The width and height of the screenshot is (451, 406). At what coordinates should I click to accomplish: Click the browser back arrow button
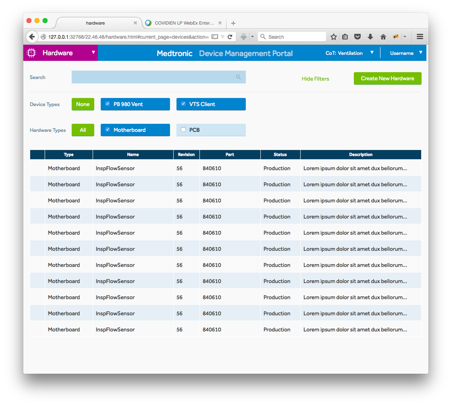[32, 36]
